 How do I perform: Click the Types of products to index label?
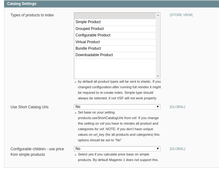point(32,15)
